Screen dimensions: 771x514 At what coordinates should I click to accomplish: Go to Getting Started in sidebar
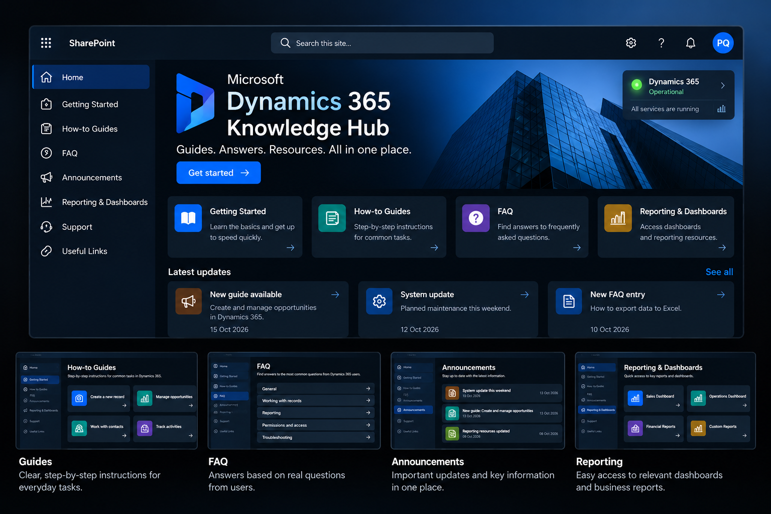click(x=91, y=104)
